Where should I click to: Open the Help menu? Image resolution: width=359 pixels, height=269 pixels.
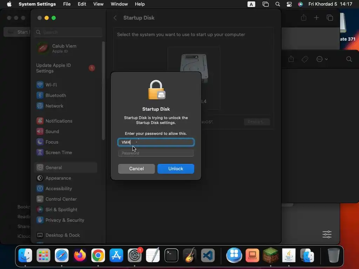pyautogui.click(x=140, y=4)
